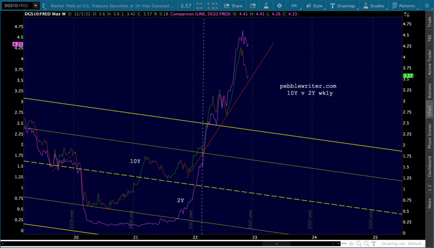Click the scrollbar's right arrow near bottom right
The image size is (434, 248).
click(x=338, y=244)
